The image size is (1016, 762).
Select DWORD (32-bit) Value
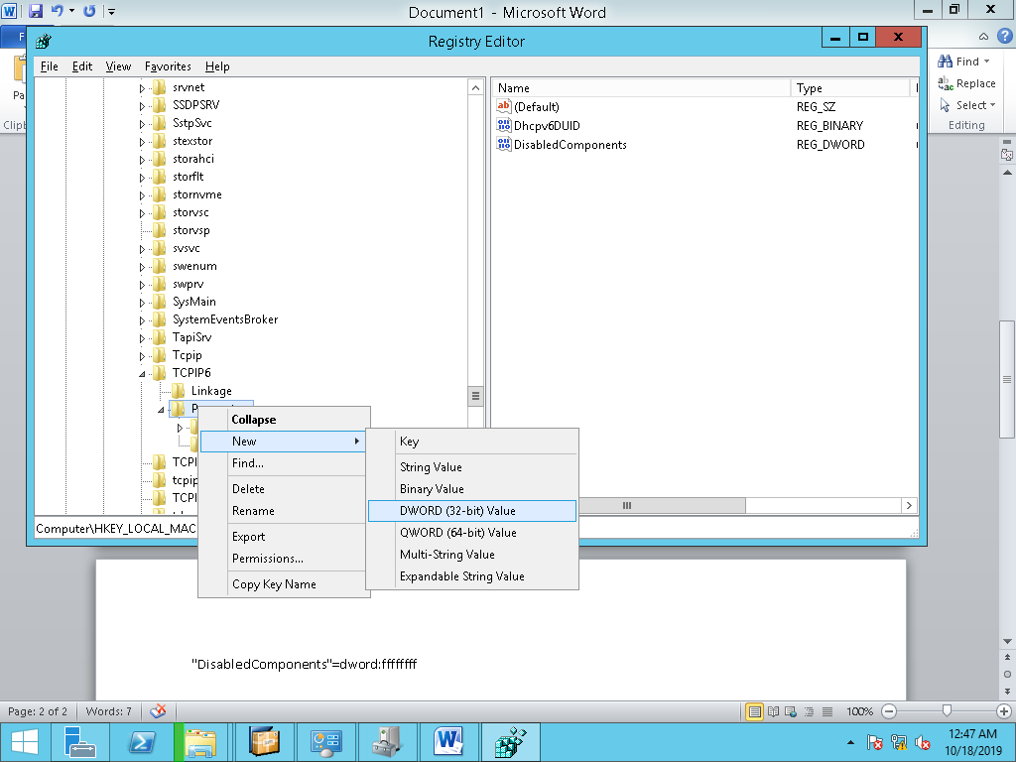pyautogui.click(x=471, y=511)
